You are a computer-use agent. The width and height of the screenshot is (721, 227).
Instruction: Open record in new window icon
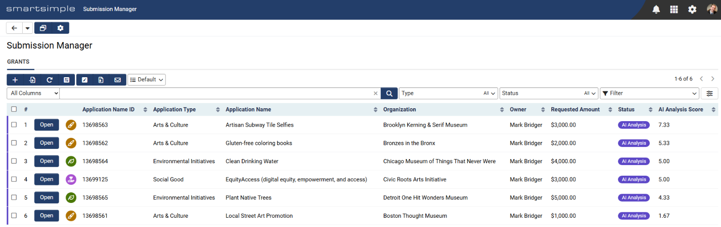43,28
